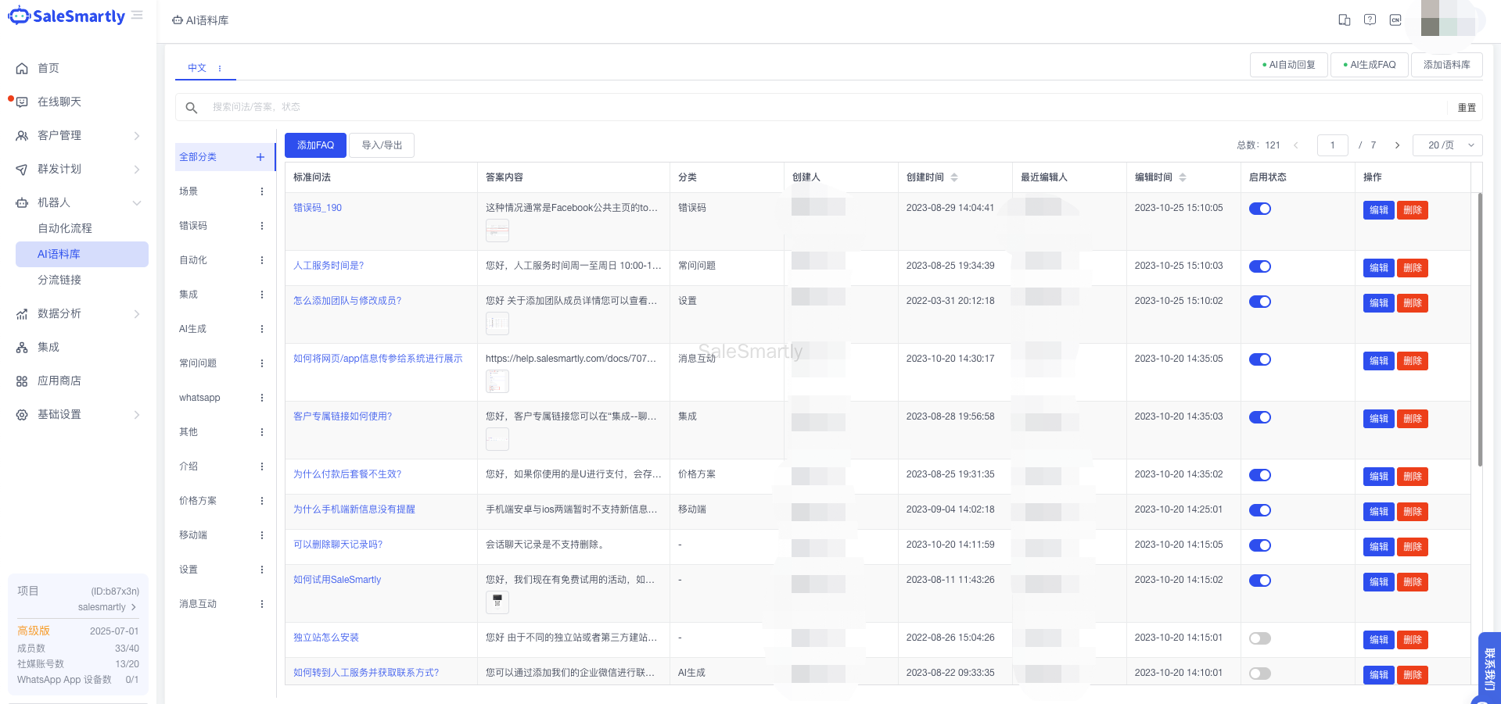Click the mobile app icon in the top bar

(x=1345, y=20)
